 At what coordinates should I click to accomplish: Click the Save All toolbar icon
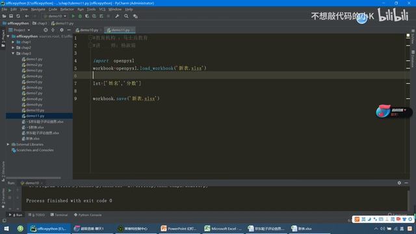(11, 16)
